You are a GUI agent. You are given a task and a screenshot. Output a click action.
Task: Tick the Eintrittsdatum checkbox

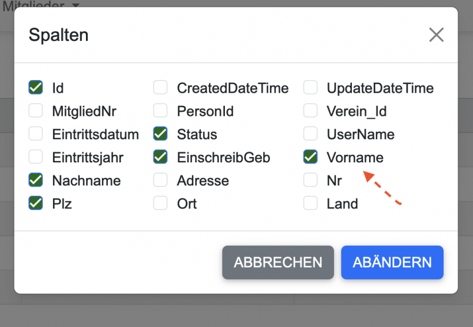point(36,134)
